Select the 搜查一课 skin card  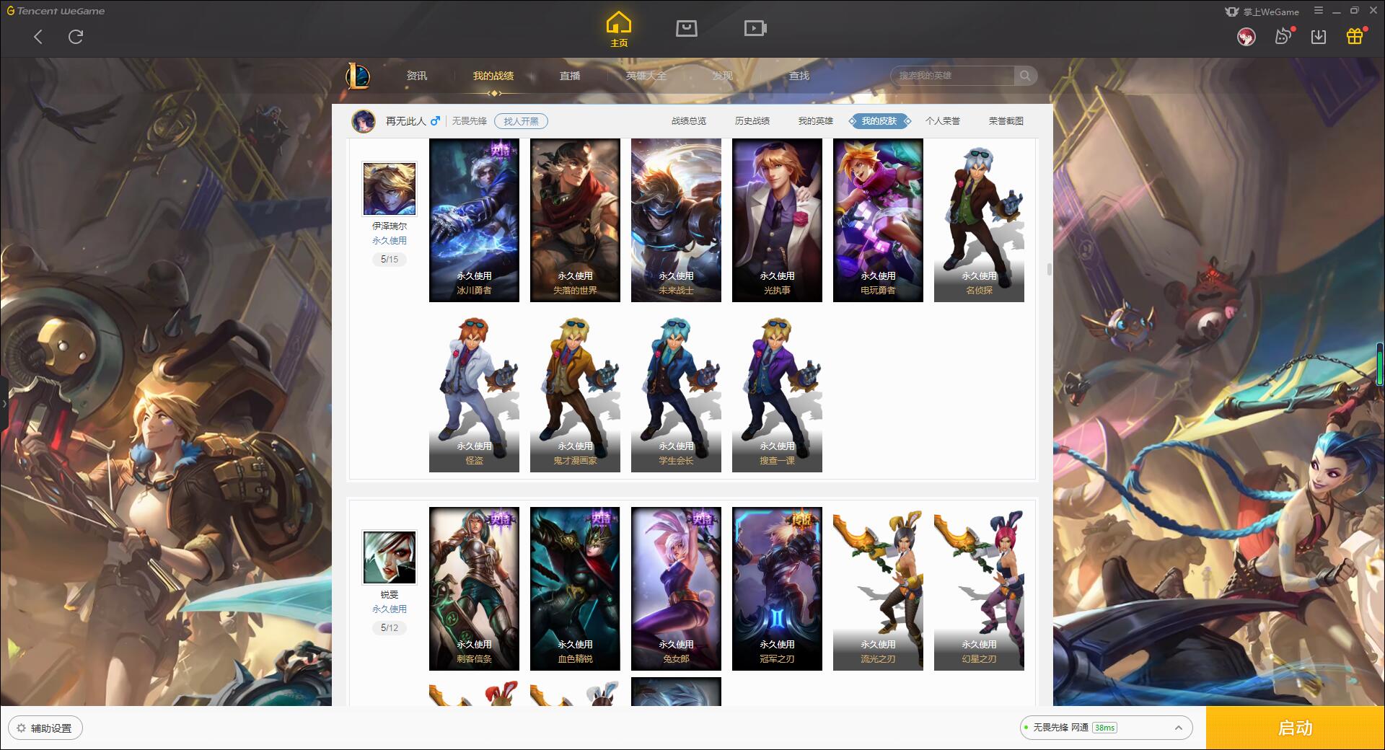777,392
